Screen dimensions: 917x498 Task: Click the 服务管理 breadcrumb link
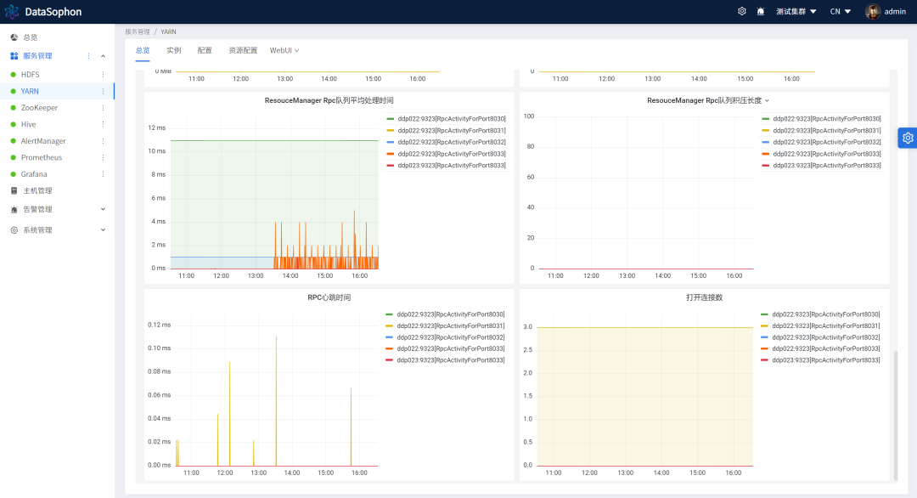[138, 31]
